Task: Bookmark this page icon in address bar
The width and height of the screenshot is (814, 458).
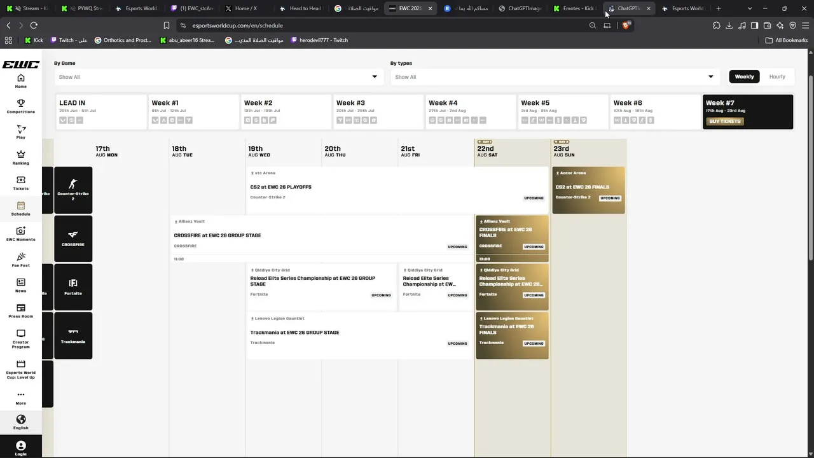Action: (x=167, y=25)
